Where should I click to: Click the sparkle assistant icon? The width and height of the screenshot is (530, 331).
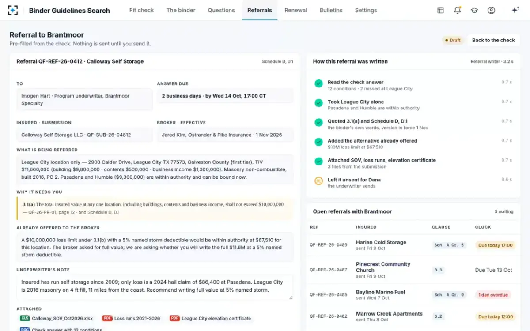(x=515, y=10)
